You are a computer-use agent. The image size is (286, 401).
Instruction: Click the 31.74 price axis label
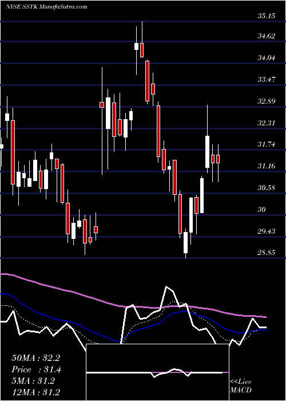tap(266, 144)
